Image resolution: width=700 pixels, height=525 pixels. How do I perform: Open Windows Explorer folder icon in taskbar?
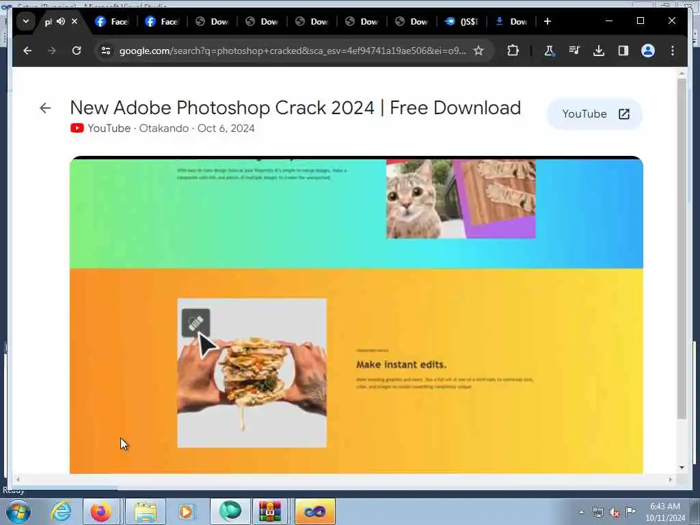pos(146,511)
